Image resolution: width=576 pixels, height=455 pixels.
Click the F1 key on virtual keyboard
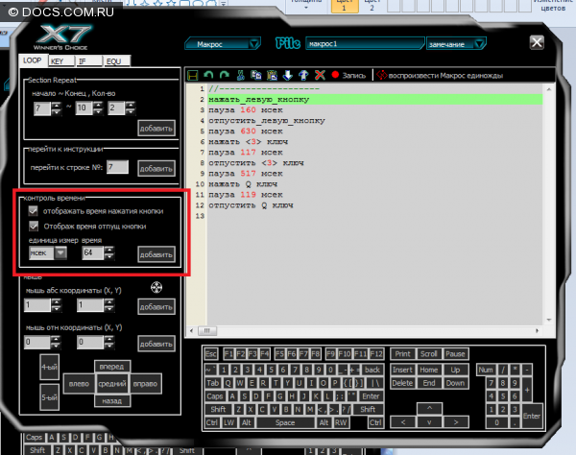[228, 354]
